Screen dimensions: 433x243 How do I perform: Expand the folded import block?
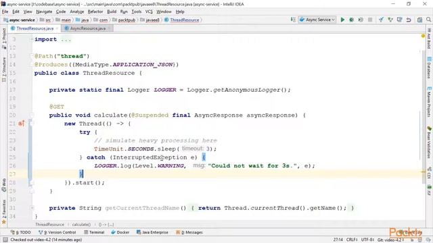[x=31, y=39]
